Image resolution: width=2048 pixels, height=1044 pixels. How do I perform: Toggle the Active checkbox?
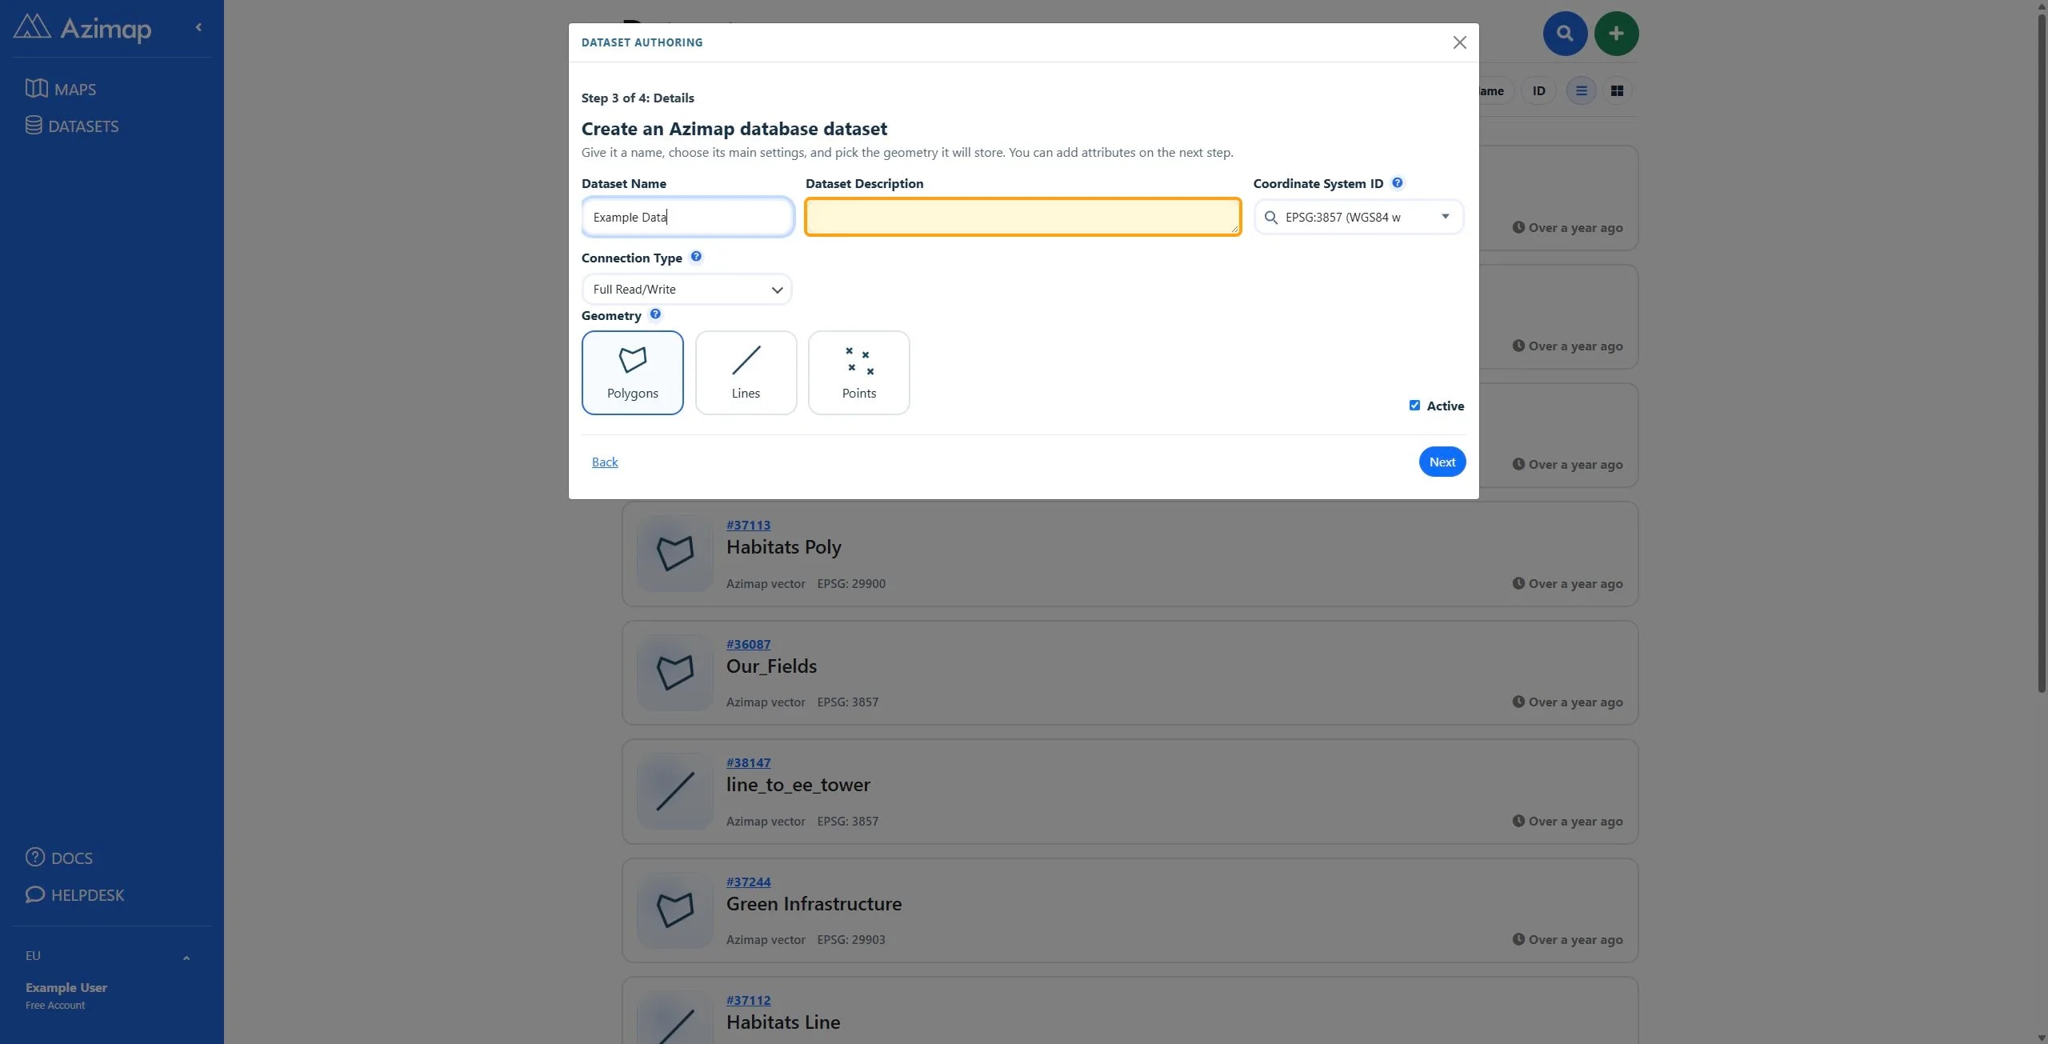coord(1414,406)
